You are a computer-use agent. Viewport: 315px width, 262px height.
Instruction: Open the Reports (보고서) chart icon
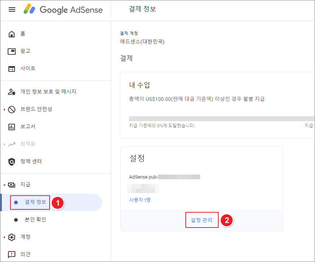click(12, 127)
